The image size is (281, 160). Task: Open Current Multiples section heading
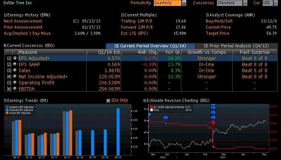(x=139, y=15)
